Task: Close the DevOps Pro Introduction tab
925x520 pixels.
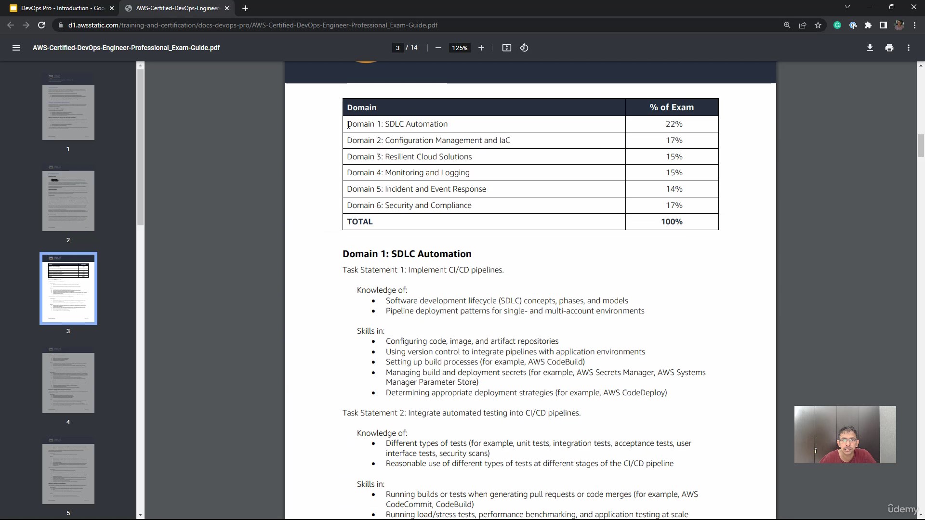Action: pyautogui.click(x=112, y=8)
